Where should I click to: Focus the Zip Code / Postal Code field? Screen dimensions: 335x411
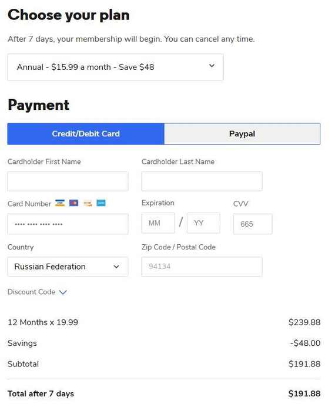pos(202,267)
